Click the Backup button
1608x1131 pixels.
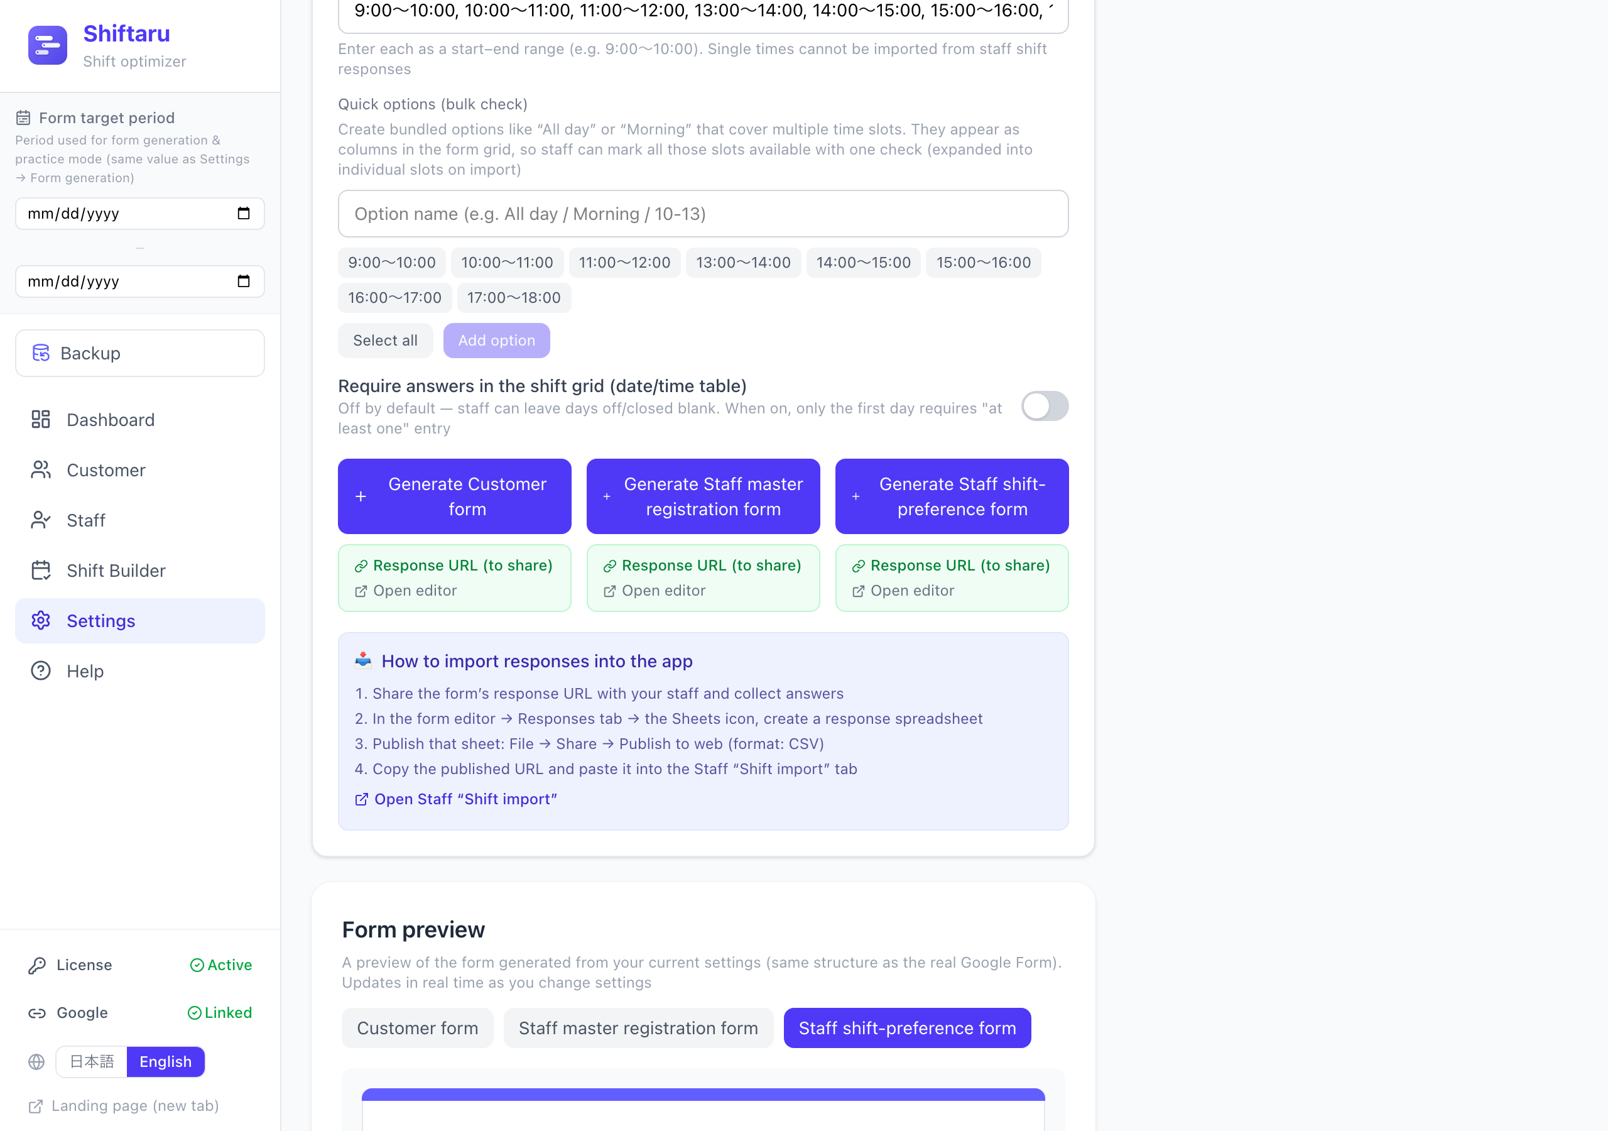coord(140,352)
